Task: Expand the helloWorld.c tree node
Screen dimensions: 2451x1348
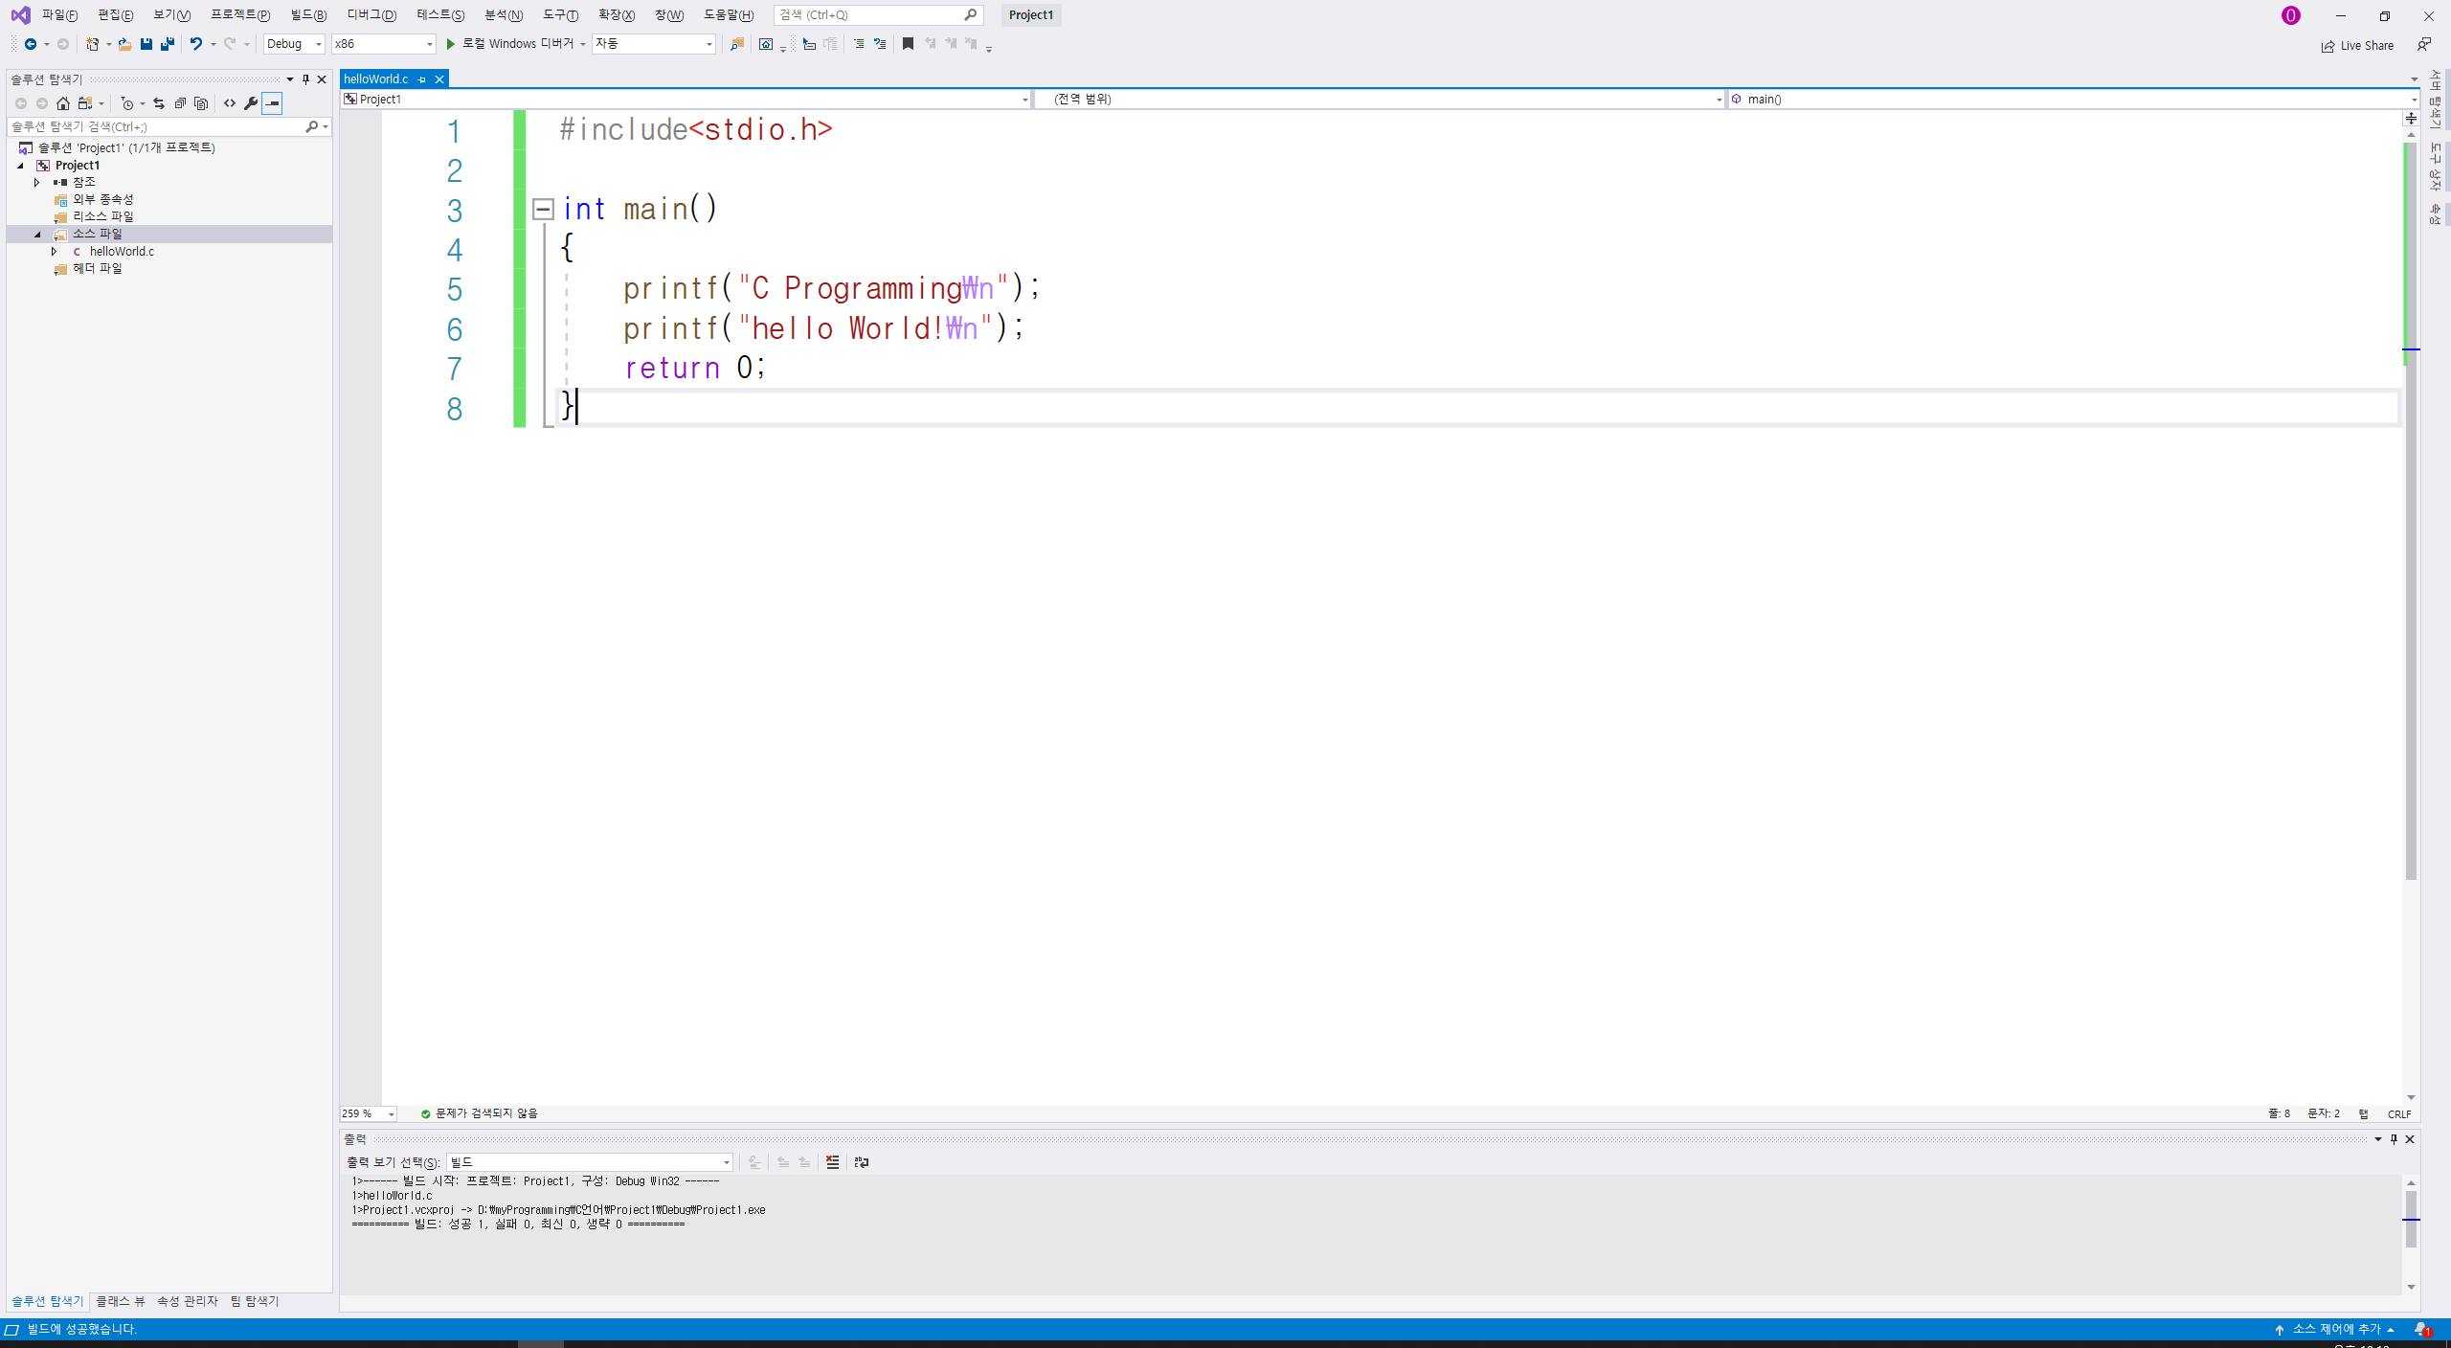Action: click(55, 252)
